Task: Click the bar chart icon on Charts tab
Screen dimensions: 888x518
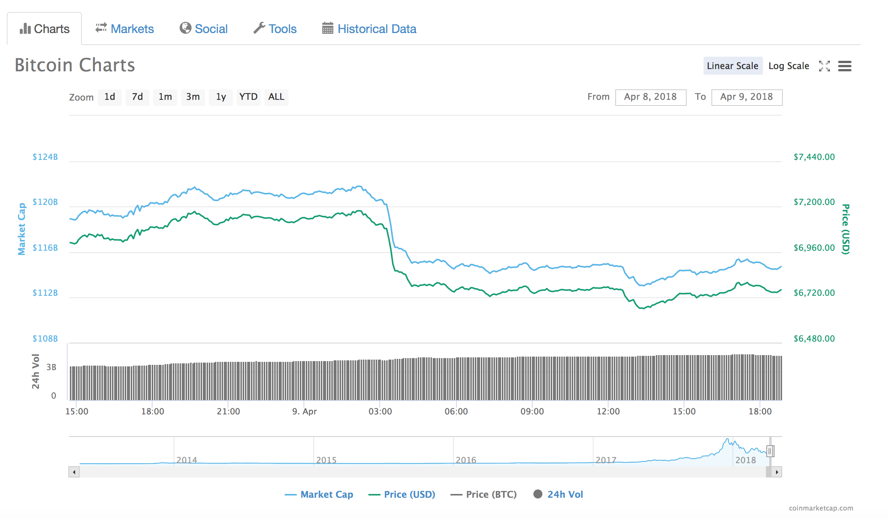Action: [25, 29]
